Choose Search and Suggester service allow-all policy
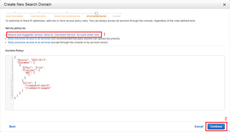The image size is (230, 132). 54,35
